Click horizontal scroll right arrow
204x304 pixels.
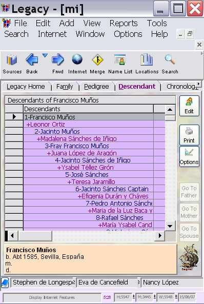click(x=160, y=235)
